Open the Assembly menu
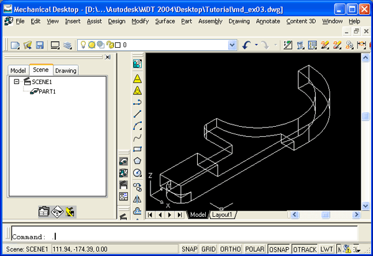Screen dimensions: 373x256 tap(210, 21)
